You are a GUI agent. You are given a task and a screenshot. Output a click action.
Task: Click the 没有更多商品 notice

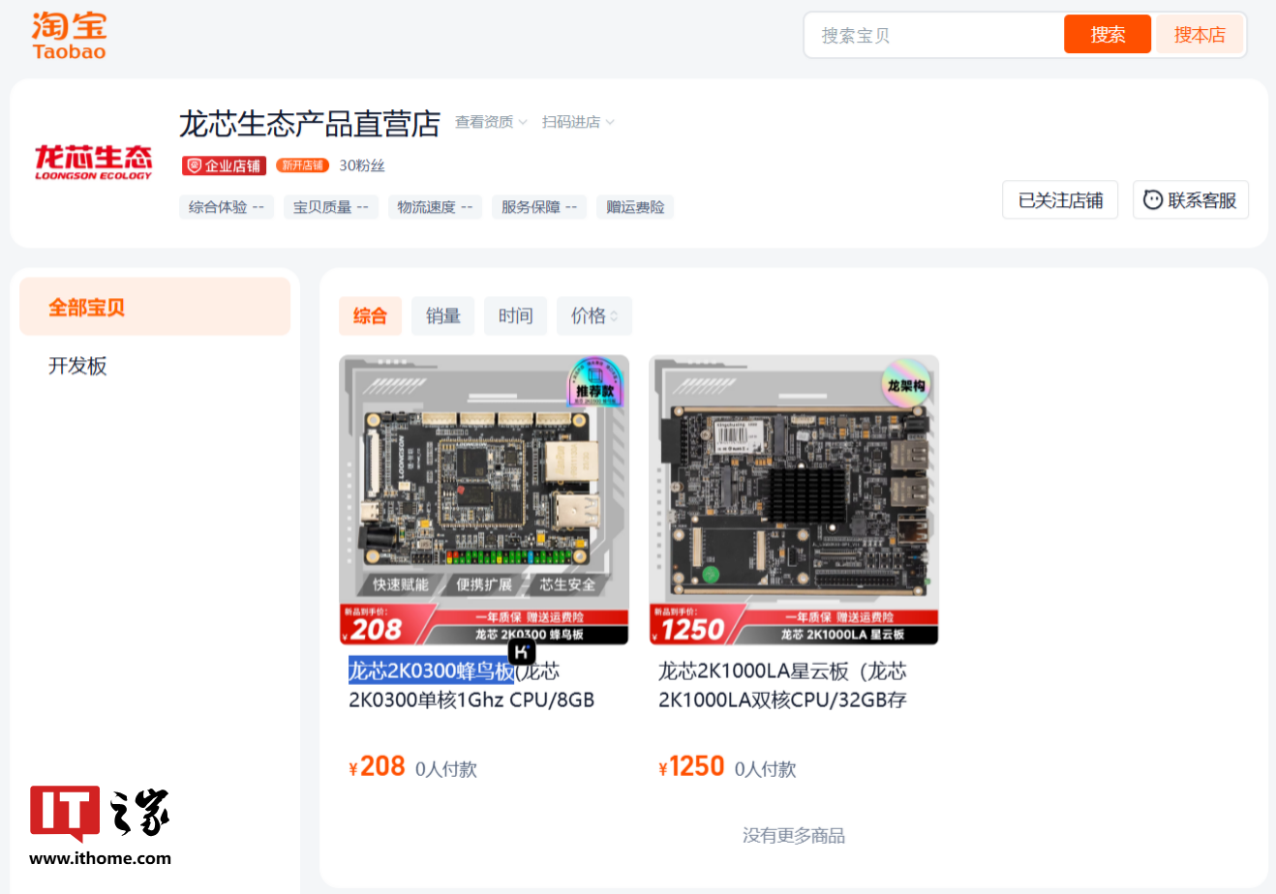[x=794, y=835]
